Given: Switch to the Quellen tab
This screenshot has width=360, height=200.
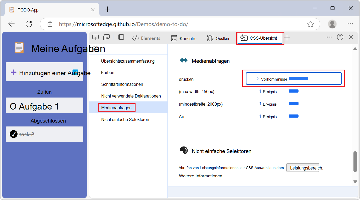Looking at the screenshot, I should click(218, 38).
